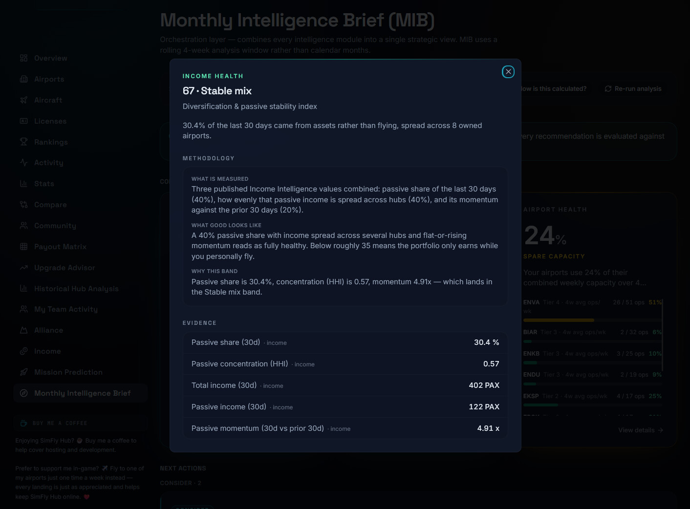Viewport: 690px width, 509px height.
Task: Click the ENDU airport row label
Action: coord(532,375)
